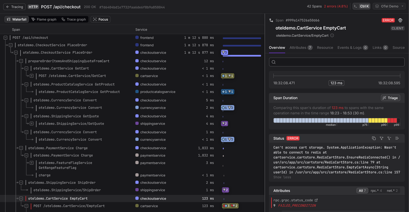Click the span type icon beside Span ID
The image size is (409, 212).
[x=271, y=20]
